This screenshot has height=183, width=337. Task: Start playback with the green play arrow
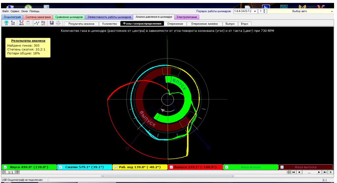tap(331, 172)
